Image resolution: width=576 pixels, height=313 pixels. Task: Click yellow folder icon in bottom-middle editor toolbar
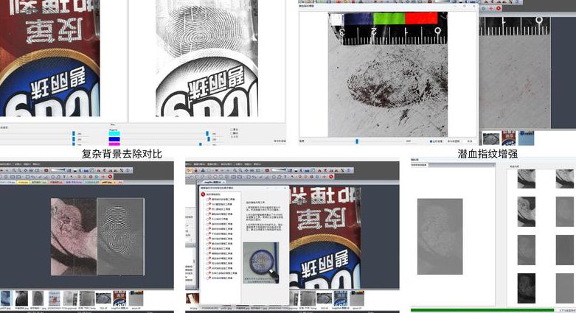click(190, 170)
